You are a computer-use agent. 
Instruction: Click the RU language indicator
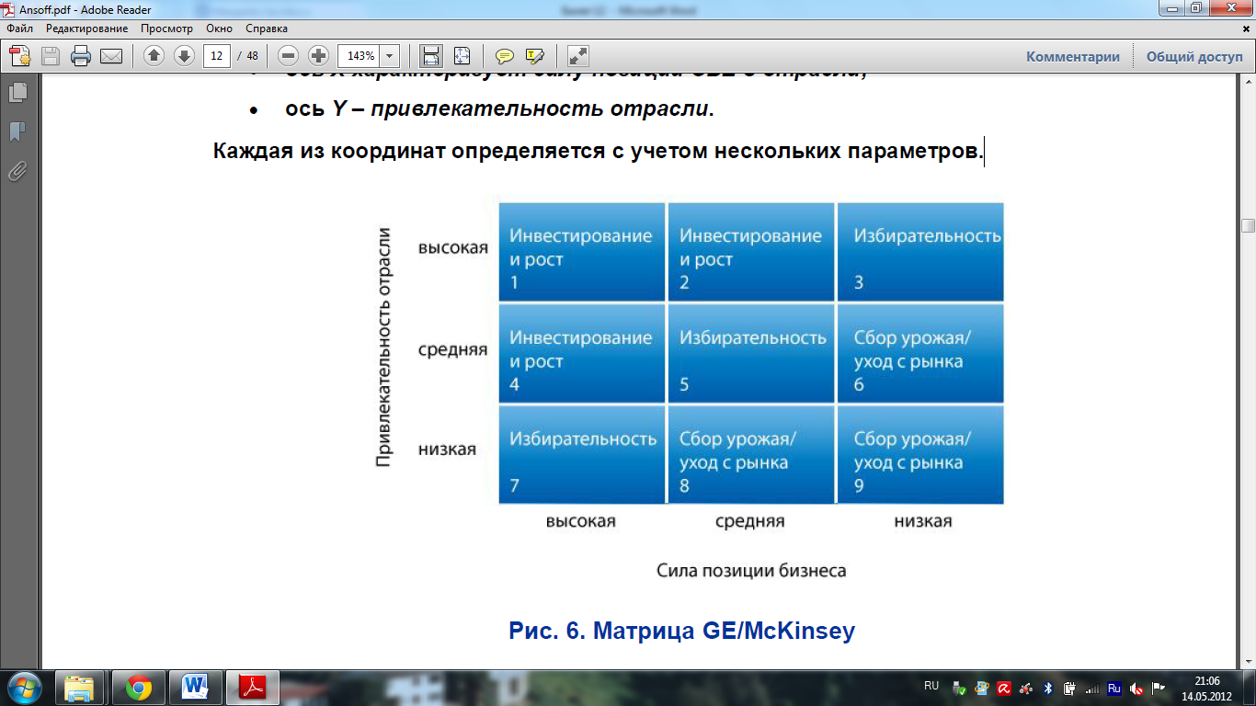(x=931, y=686)
